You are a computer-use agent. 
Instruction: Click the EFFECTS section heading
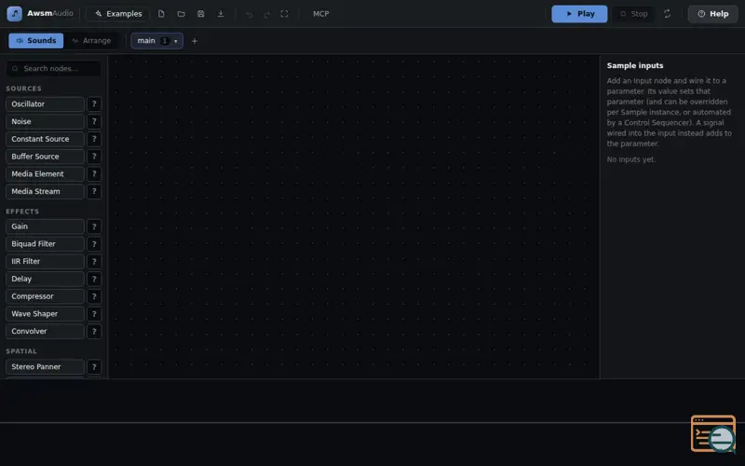(x=22, y=212)
